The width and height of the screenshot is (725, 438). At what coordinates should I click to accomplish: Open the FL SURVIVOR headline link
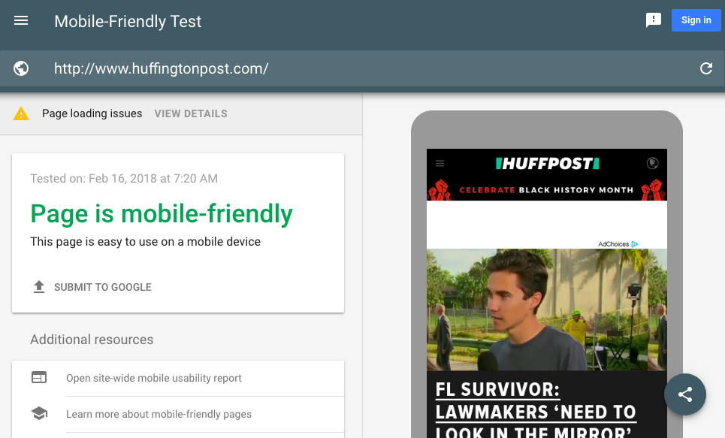tap(536, 411)
